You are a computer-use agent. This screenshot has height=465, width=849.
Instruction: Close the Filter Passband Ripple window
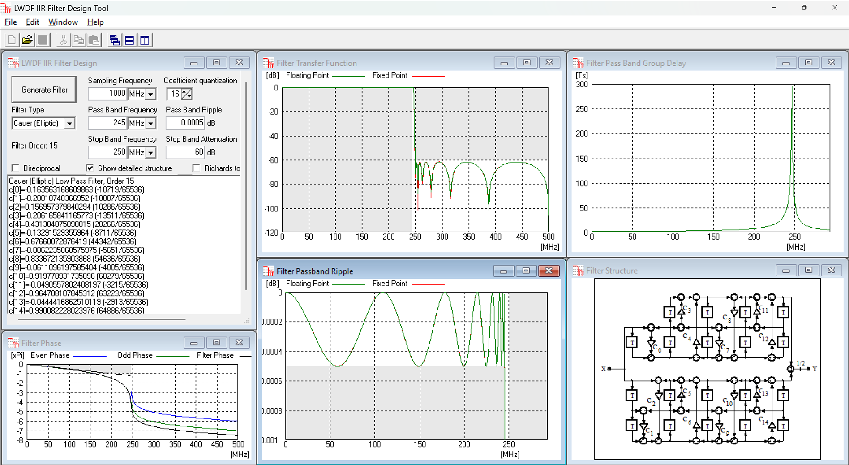[x=549, y=271]
